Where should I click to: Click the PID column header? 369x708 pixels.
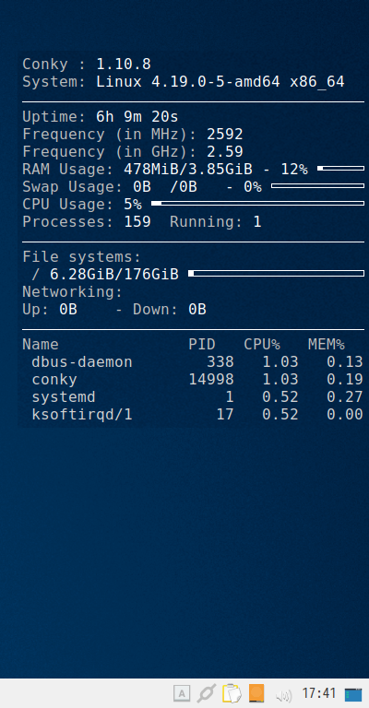(x=202, y=345)
